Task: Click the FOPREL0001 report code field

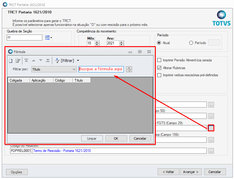Action: point(21,151)
